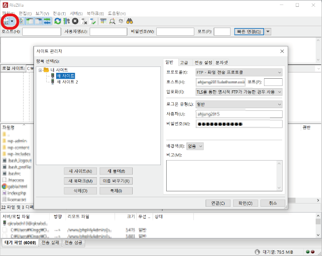The image size is (322, 256).
Task: Click the 취소 button
Action: tap(273, 203)
